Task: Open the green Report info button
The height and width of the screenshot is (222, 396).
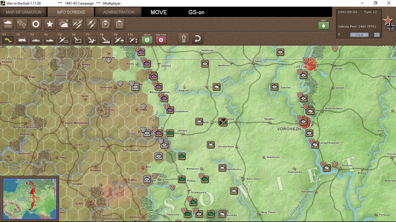Action: point(147,40)
